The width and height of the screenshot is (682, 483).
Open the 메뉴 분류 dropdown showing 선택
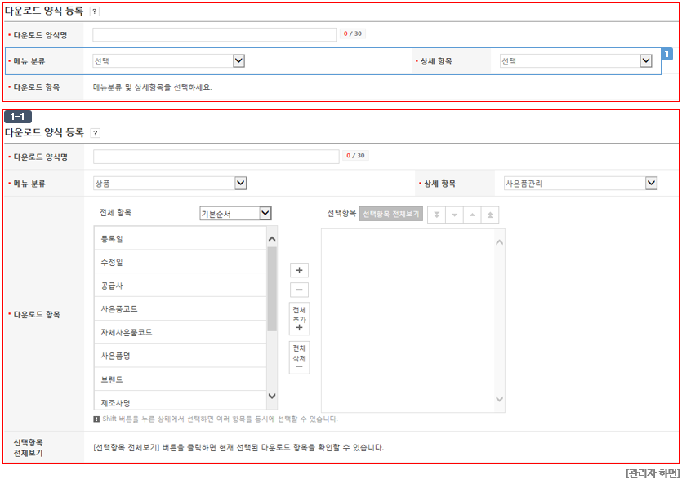(x=169, y=61)
